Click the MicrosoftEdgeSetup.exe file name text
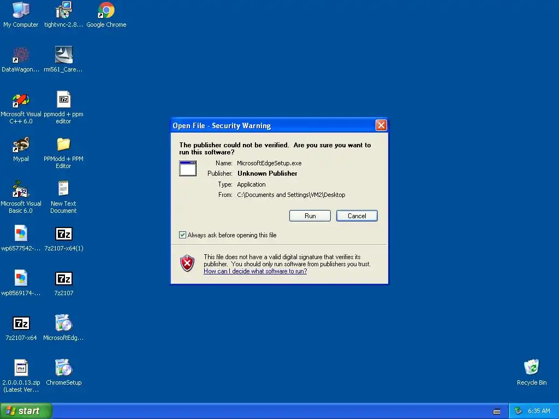Screen dimensions: 559x419 pos(269,163)
